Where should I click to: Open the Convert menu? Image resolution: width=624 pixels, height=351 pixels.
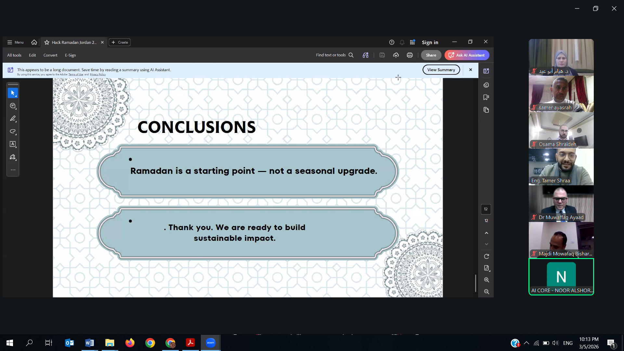coord(50,55)
